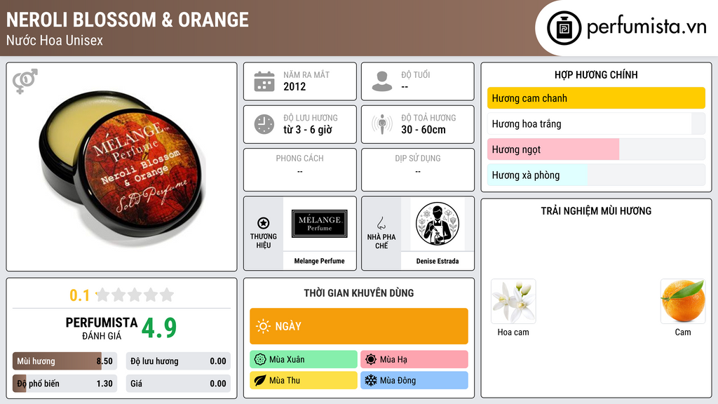Image resolution: width=718 pixels, height=404 pixels.
Task: Click the leaf icon for Mùa Thu
Action: click(x=260, y=380)
